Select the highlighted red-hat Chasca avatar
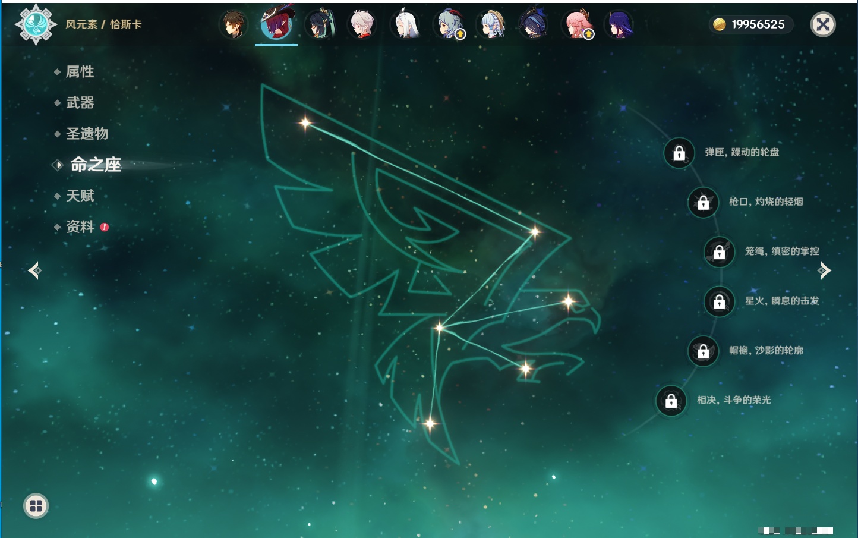Screen dimensions: 858x538 coord(276,23)
